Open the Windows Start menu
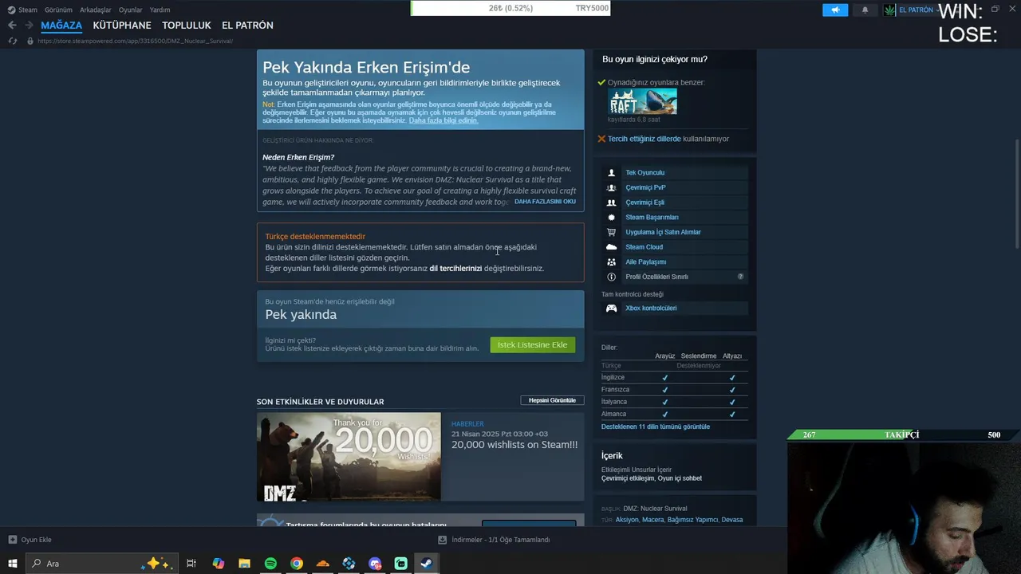The width and height of the screenshot is (1021, 574). 12,564
